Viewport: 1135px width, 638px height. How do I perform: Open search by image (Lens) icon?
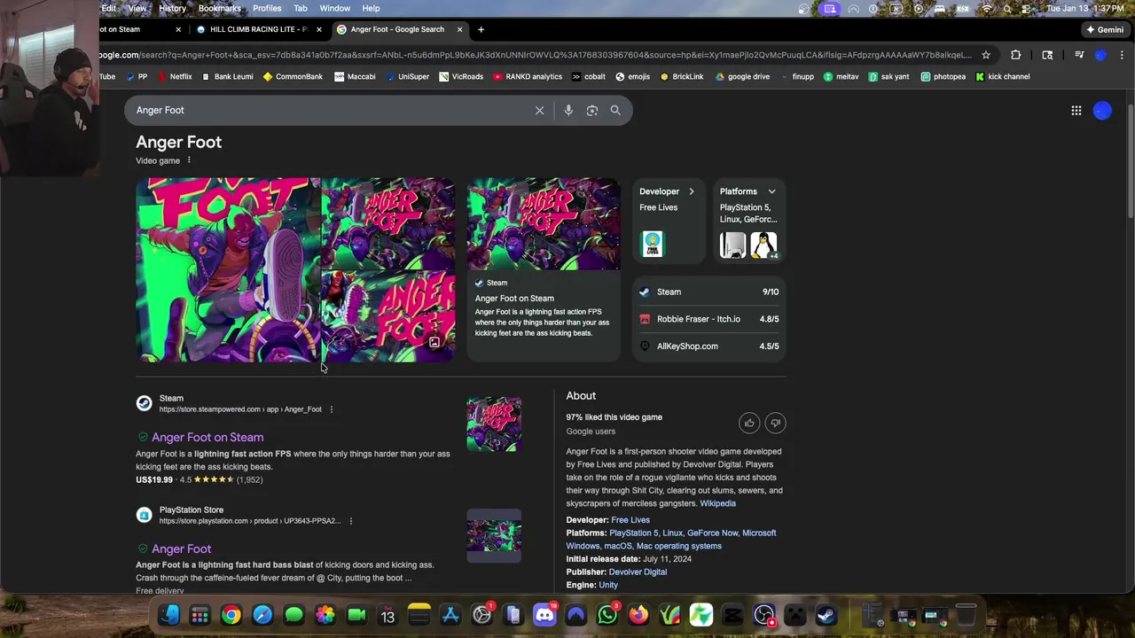(x=592, y=111)
